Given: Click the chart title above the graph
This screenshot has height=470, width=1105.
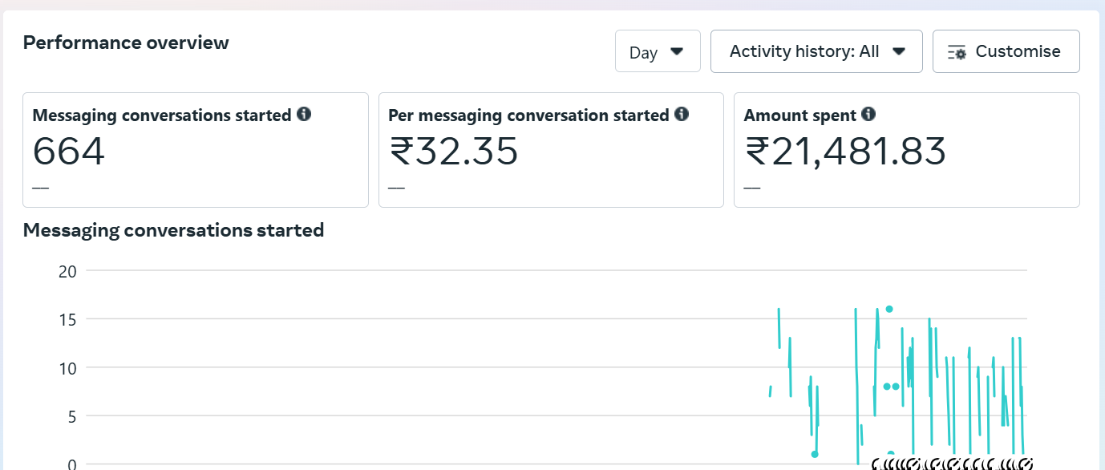Looking at the screenshot, I should [173, 230].
